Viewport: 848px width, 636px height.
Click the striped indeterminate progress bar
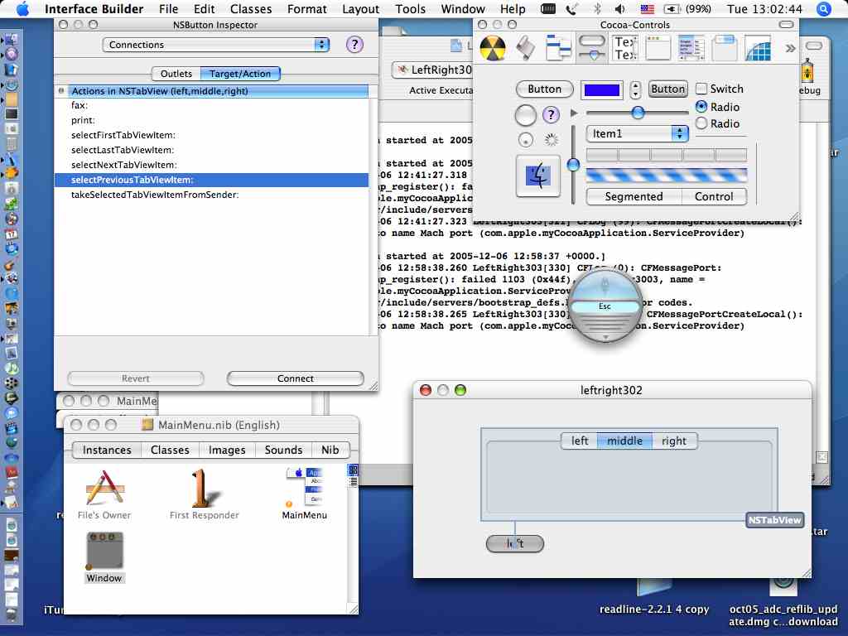(667, 175)
